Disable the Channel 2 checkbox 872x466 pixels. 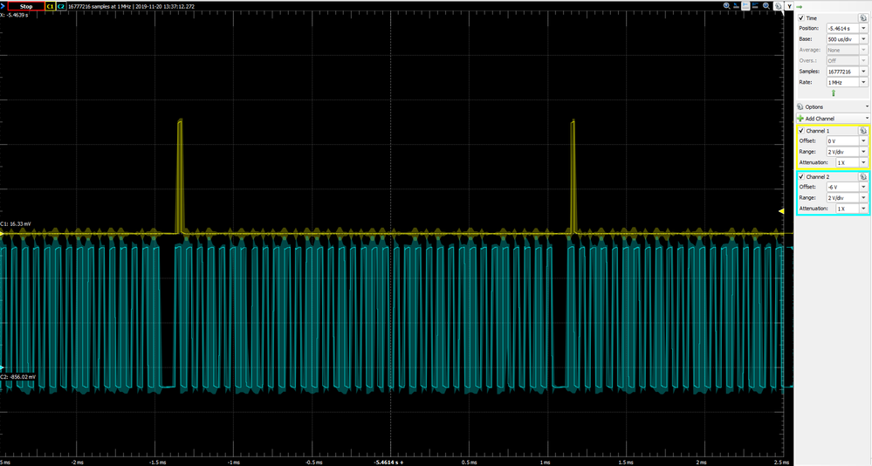pos(801,176)
